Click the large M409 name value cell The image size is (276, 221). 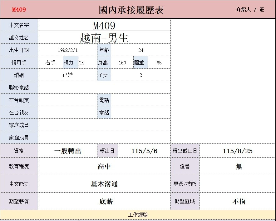point(104,25)
